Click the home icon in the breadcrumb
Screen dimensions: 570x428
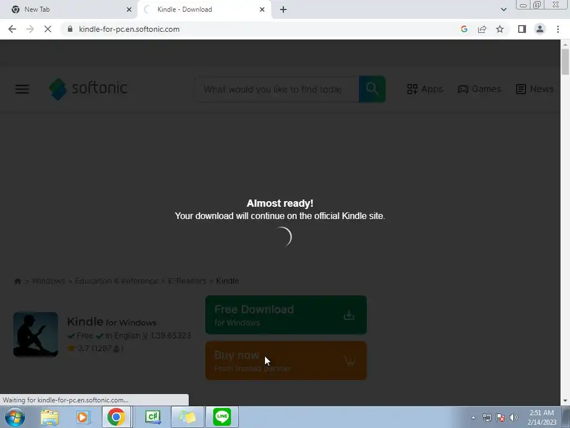(17, 281)
